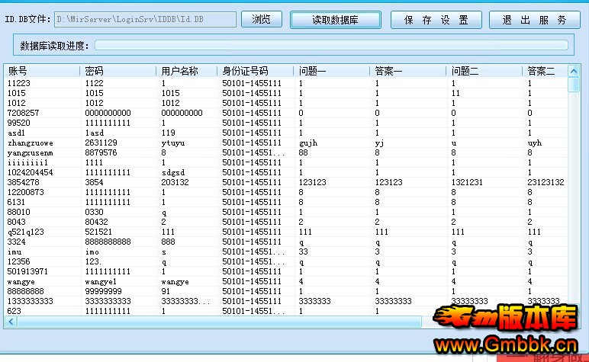Viewport: 589px width, 362px height.
Task: Click the 身份证号码 column header
Action: pyautogui.click(x=256, y=71)
